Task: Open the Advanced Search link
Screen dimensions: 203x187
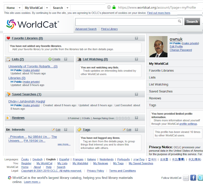Action: coord(86,29)
